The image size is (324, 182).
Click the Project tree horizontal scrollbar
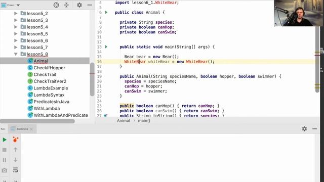[37, 121]
